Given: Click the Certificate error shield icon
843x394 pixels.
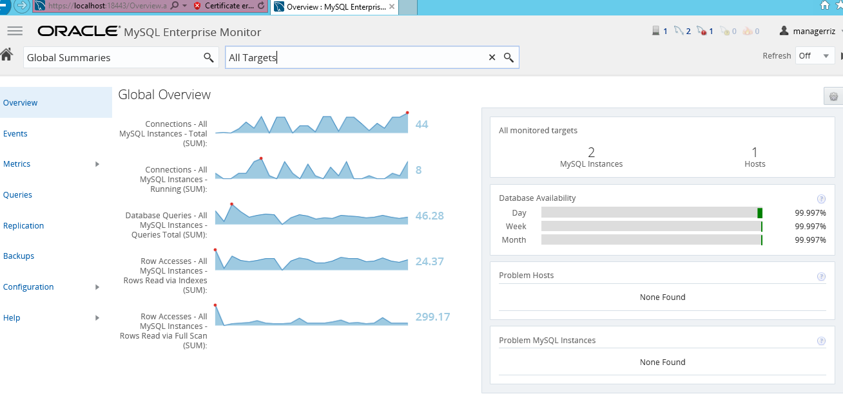Looking at the screenshot, I should 197,6.
